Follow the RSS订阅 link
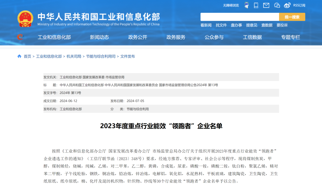The height and width of the screenshot is (189, 322). (299, 5)
